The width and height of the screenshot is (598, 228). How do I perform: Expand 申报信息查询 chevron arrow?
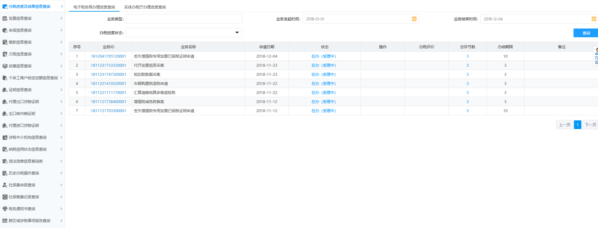point(61,30)
